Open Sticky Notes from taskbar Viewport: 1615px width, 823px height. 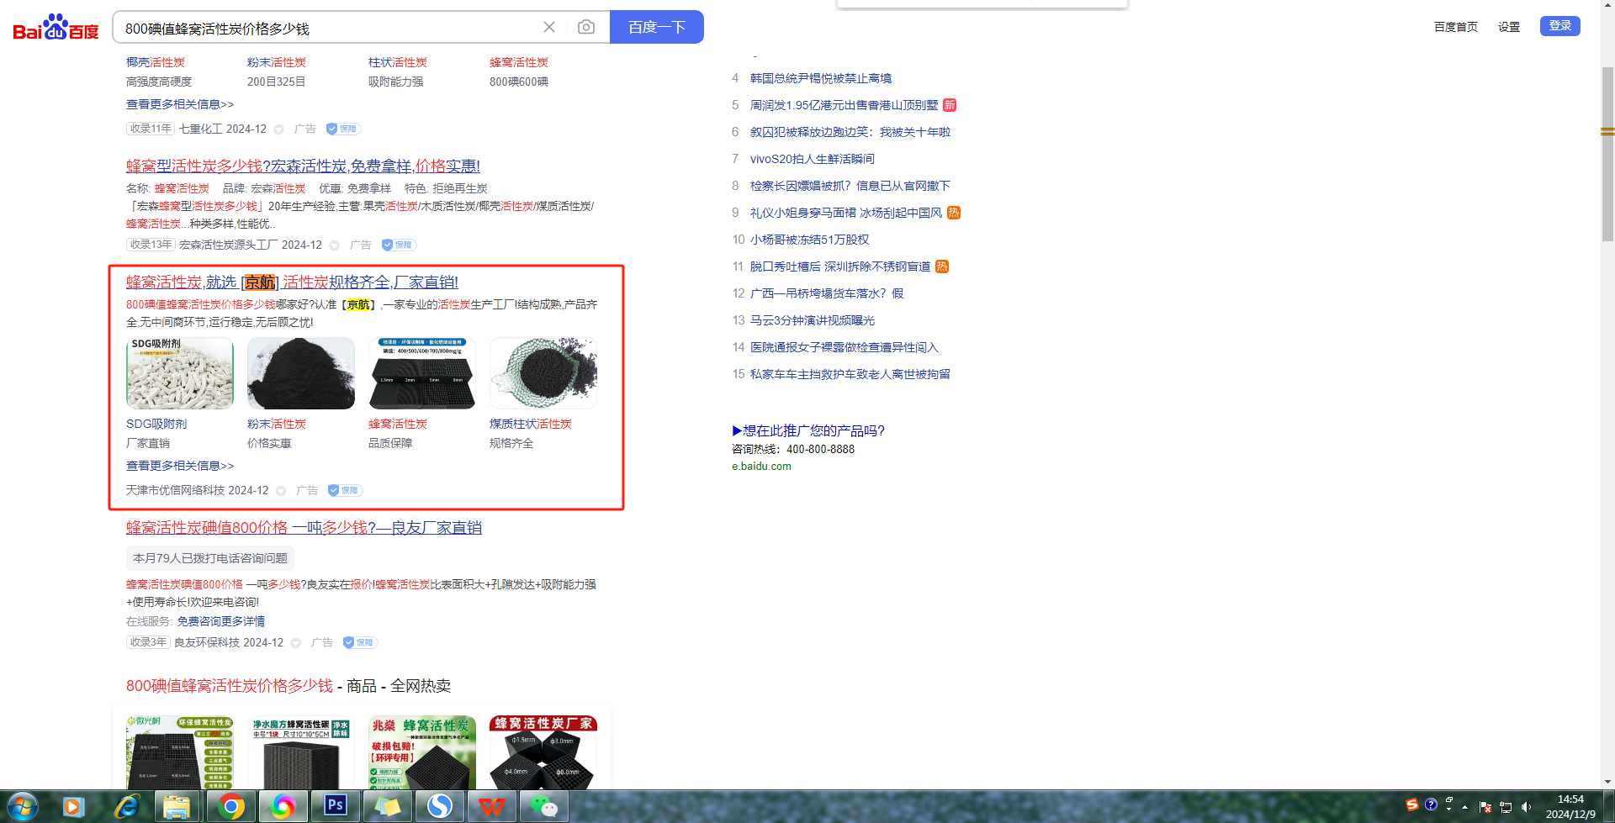click(388, 807)
